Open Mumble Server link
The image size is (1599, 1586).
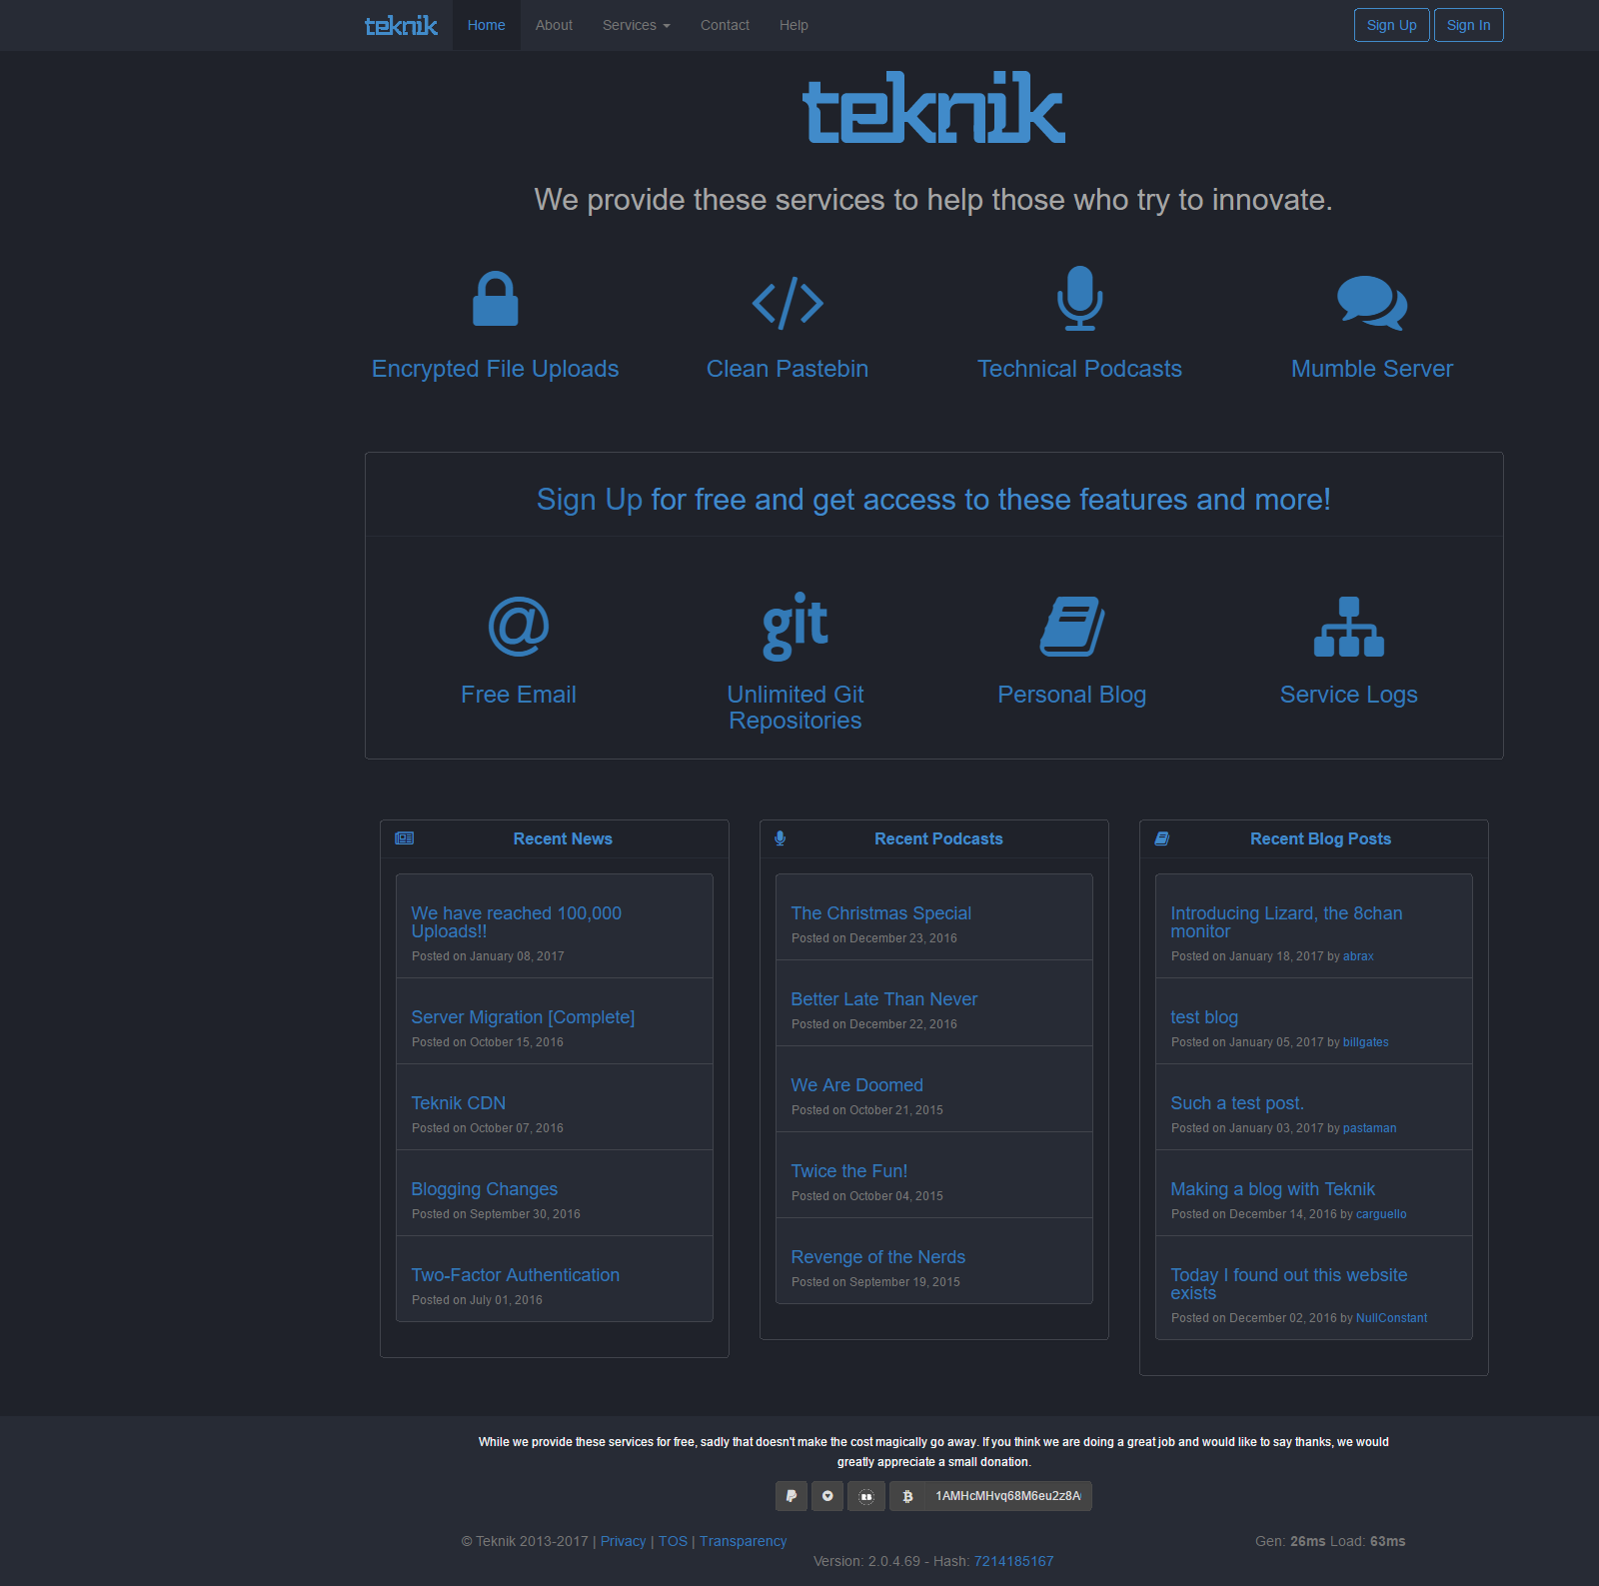[1372, 369]
